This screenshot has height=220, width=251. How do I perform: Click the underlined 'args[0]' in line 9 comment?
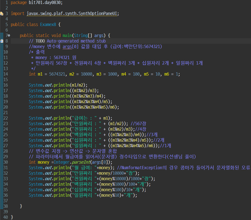71,47
